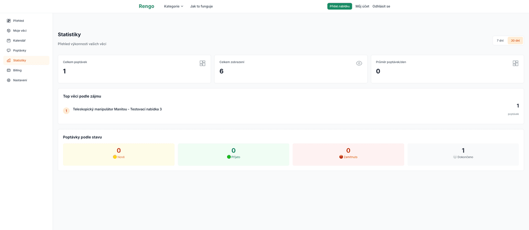This screenshot has width=529, height=230.
Task: Expand the Kategorie dropdown menu
Action: point(173,6)
